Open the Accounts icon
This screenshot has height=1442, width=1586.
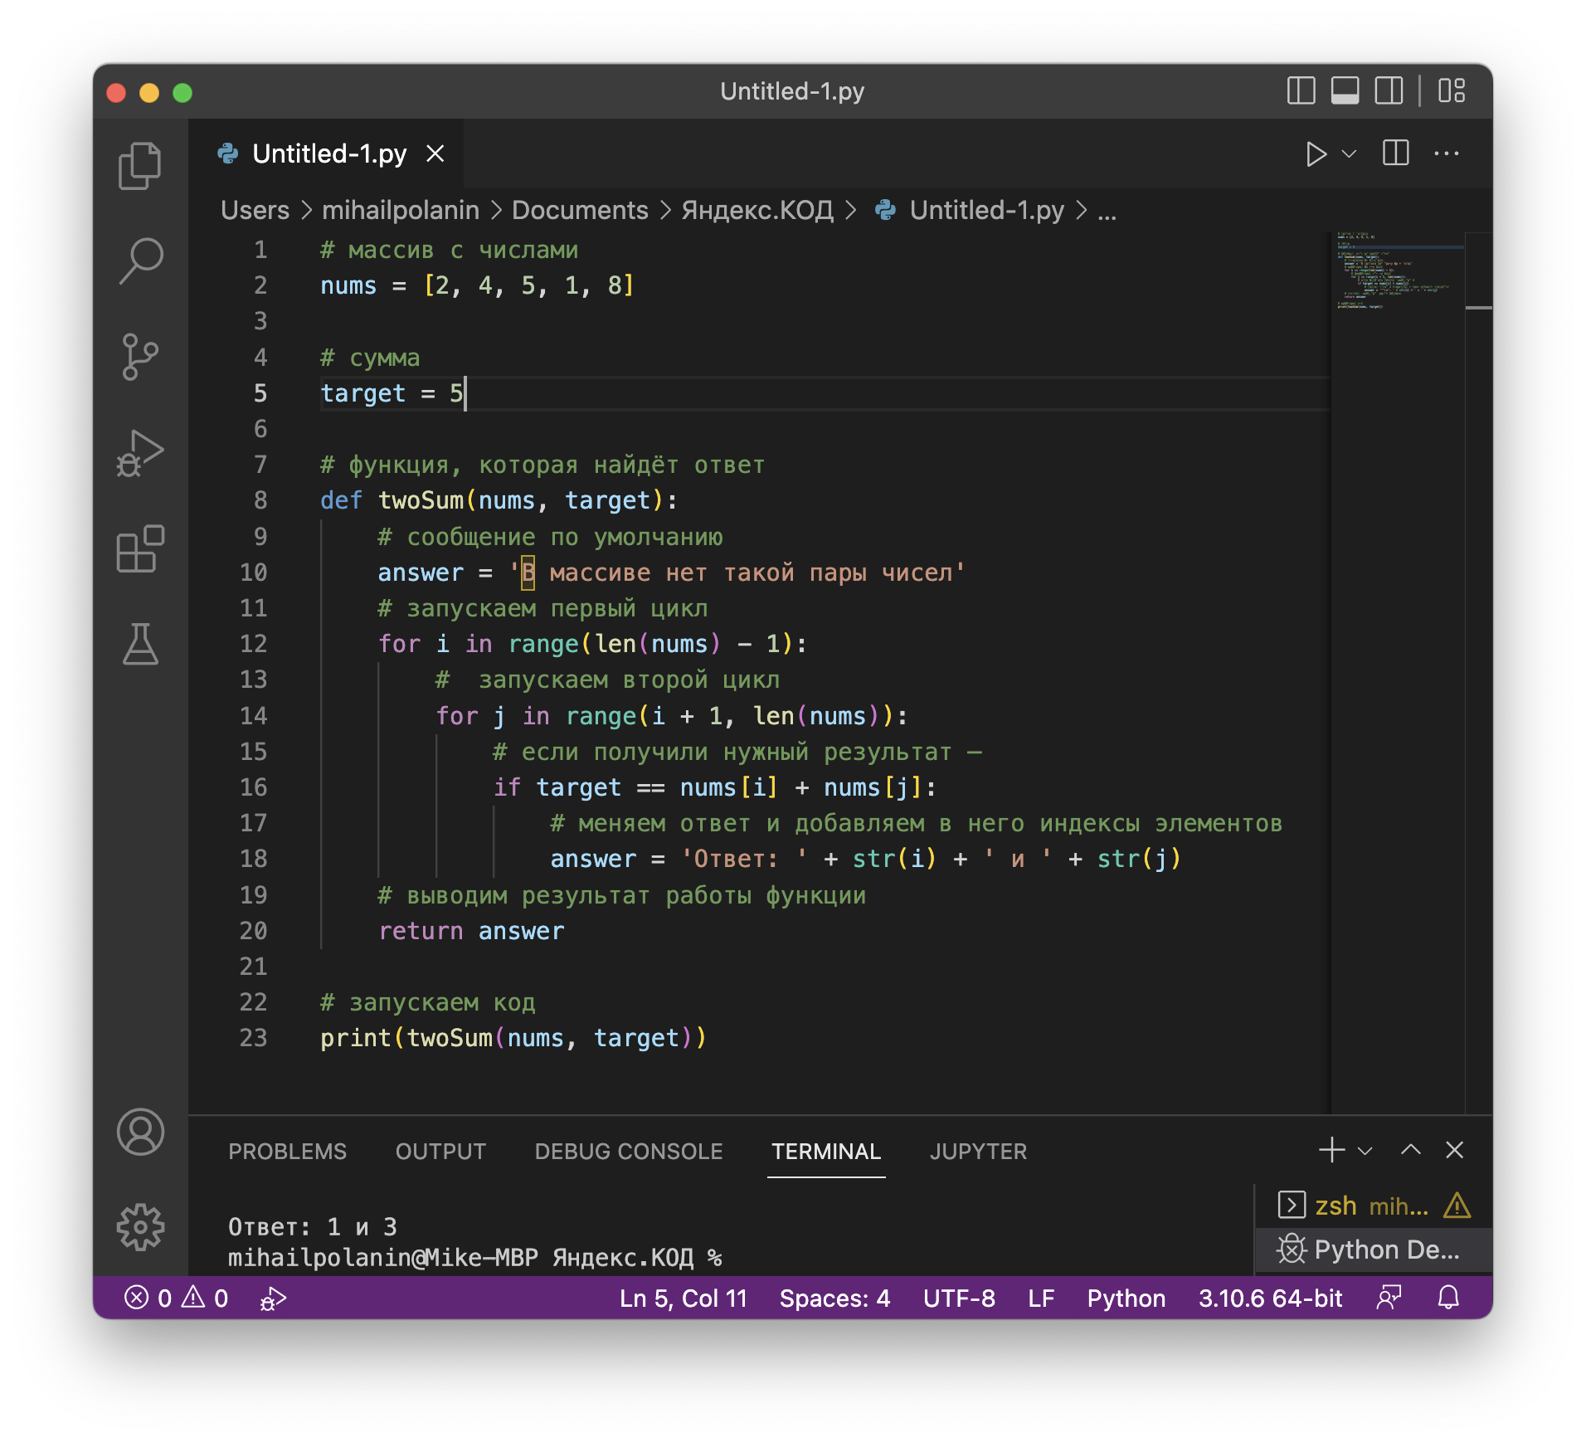tap(140, 1132)
